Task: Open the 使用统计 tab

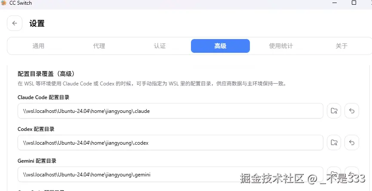Action: [x=281, y=46]
